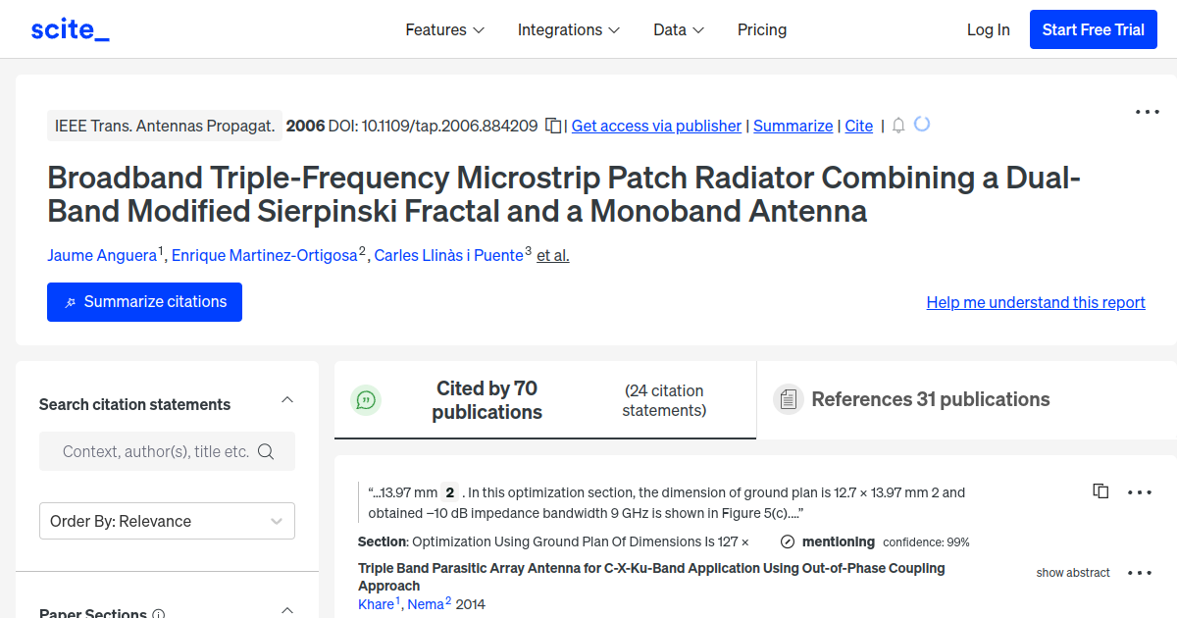Viewport: 1177px width, 618px height.
Task: Switch to the References 31 publications tab
Action: (x=930, y=399)
